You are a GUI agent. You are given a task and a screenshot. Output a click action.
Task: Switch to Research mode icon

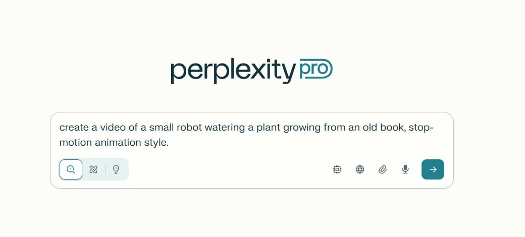pos(93,169)
